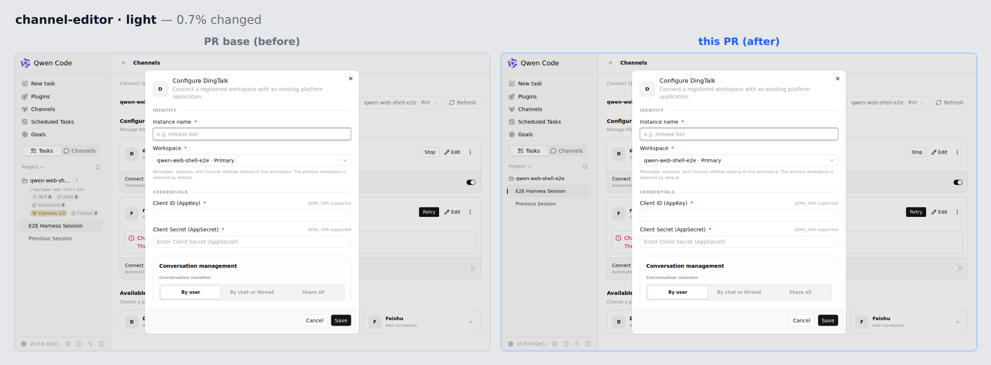Open the three-dot menu beside Stop in before panel
Image resolution: width=991 pixels, height=365 pixels.
click(x=470, y=152)
